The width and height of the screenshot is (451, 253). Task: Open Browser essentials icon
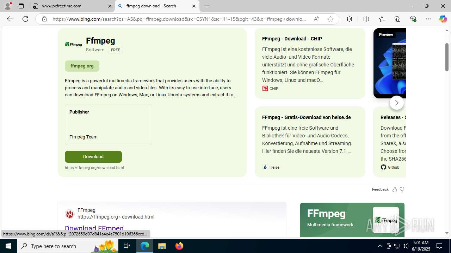[413, 19]
